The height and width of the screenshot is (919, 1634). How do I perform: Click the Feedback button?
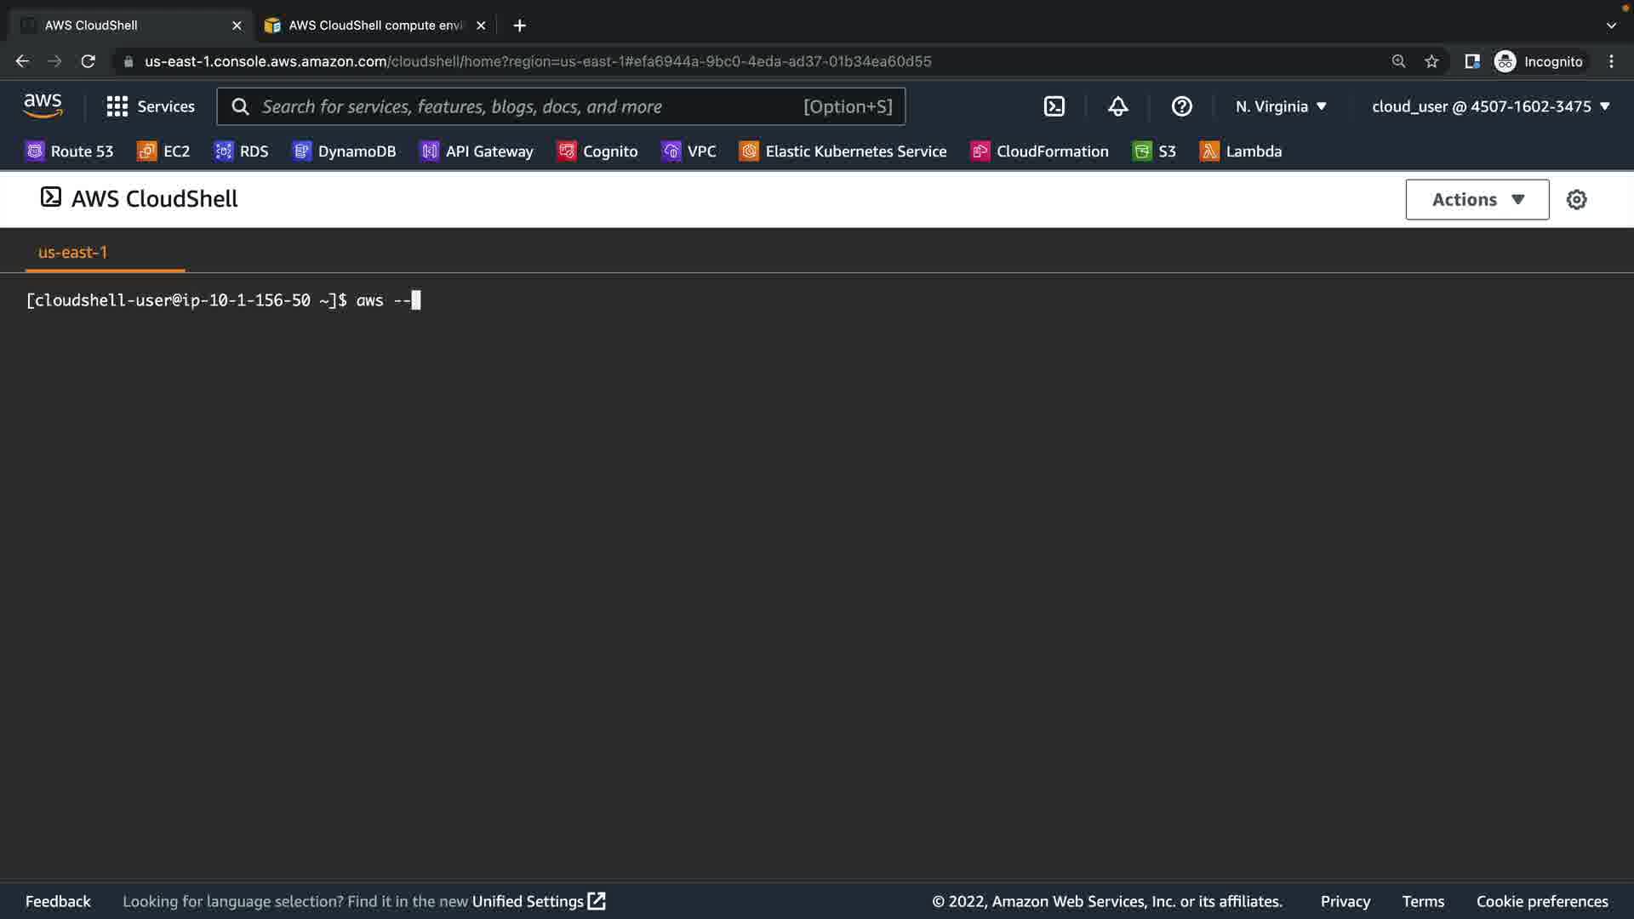click(58, 901)
